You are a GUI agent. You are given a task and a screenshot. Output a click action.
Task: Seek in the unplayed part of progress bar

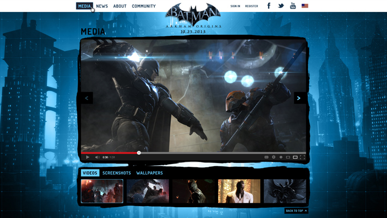[223, 153]
